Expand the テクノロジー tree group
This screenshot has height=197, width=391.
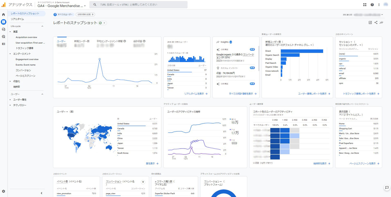10,105
